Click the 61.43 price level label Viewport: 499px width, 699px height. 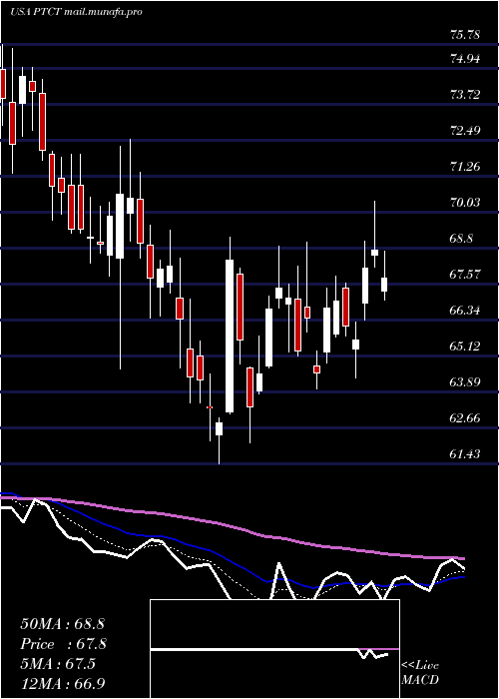coord(465,454)
